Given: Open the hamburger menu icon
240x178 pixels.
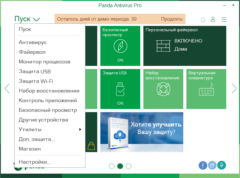Looking at the screenshot, I should click(224, 19).
